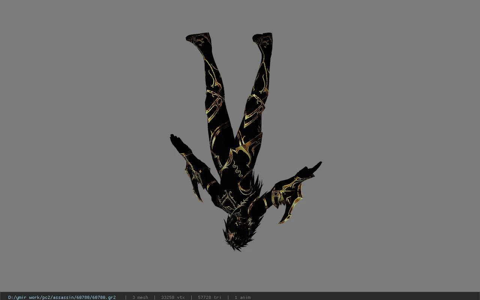
Task: Click the '3 mesh' status entry
Action: coord(140,297)
